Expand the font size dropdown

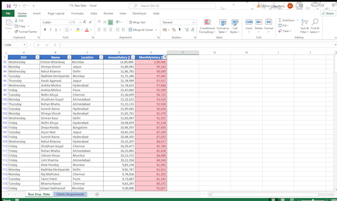tap(80, 22)
